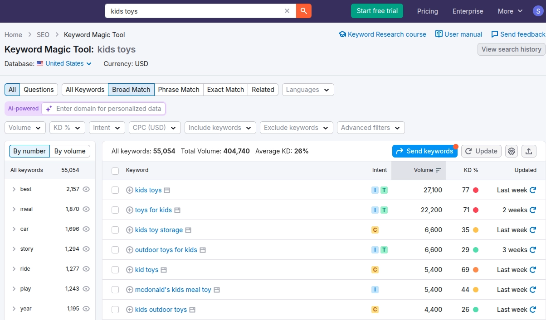
Task: View SERP icon for 'mcdonald's kids meal toy'
Action: 217,290
